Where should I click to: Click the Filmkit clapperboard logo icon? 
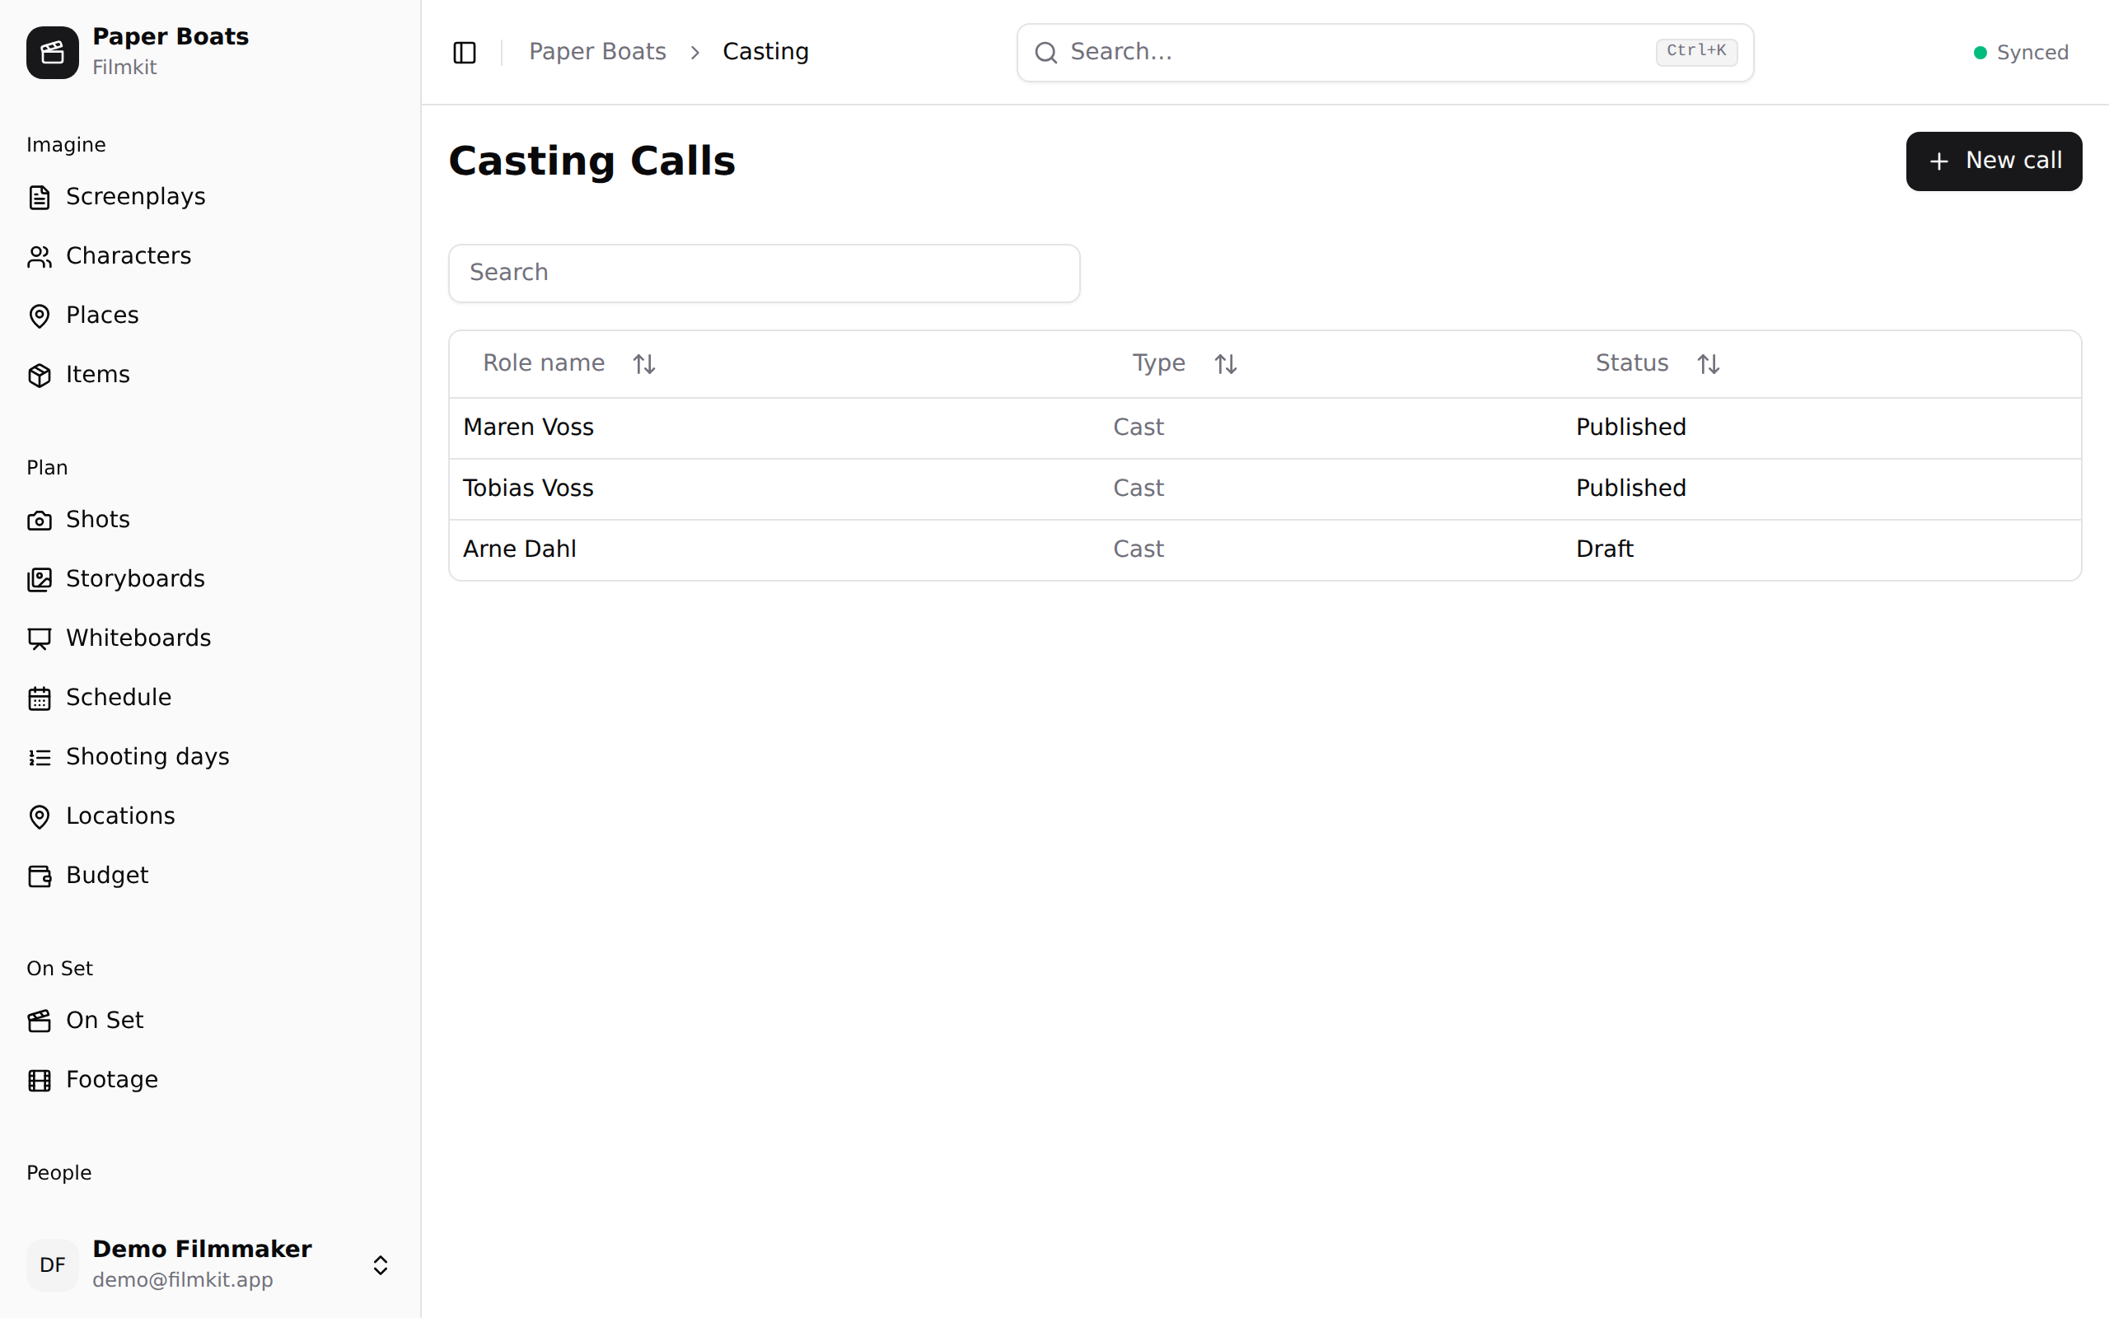click(52, 52)
